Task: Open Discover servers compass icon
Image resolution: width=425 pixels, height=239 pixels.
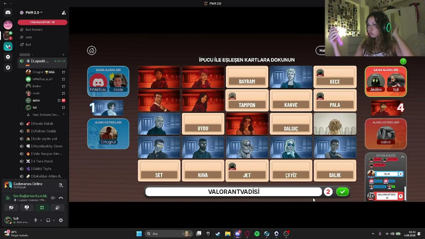Action: coord(8,67)
